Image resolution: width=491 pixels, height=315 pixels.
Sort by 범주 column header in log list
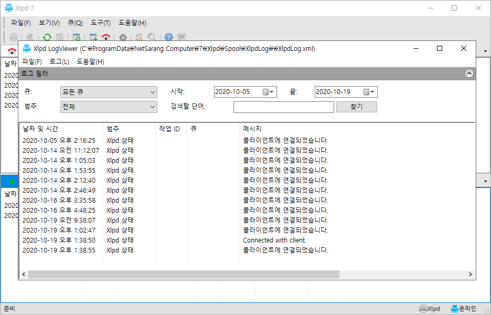coord(130,129)
